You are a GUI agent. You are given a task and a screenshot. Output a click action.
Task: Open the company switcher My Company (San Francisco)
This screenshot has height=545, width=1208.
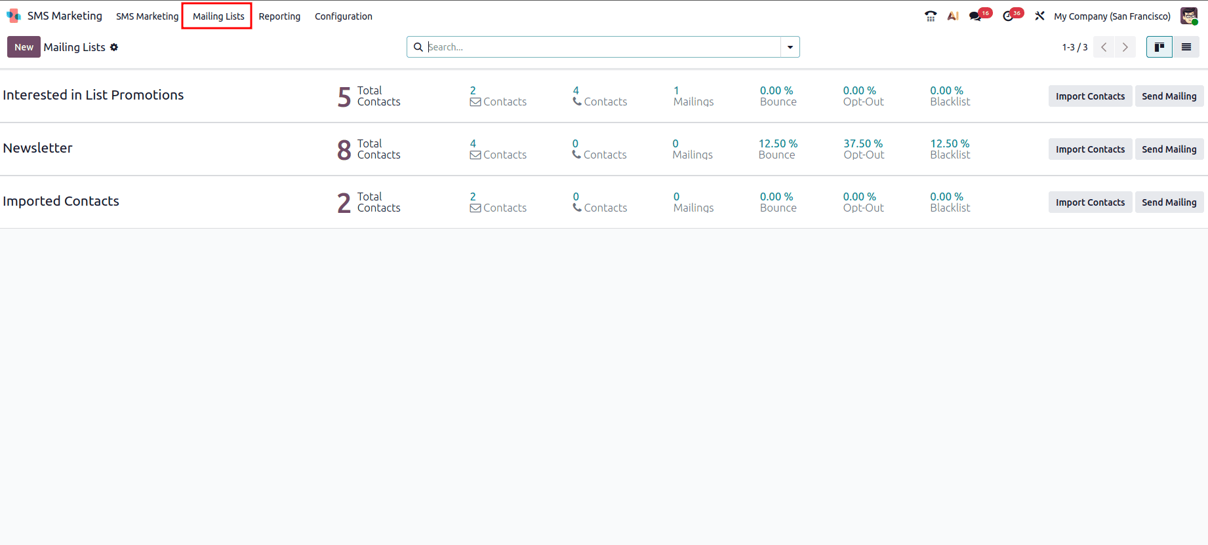click(1112, 16)
